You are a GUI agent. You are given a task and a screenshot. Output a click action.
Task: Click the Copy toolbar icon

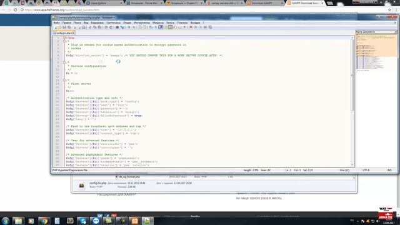94,27
